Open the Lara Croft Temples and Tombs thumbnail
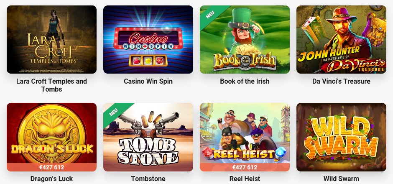This screenshot has width=393, height=184. (51, 40)
